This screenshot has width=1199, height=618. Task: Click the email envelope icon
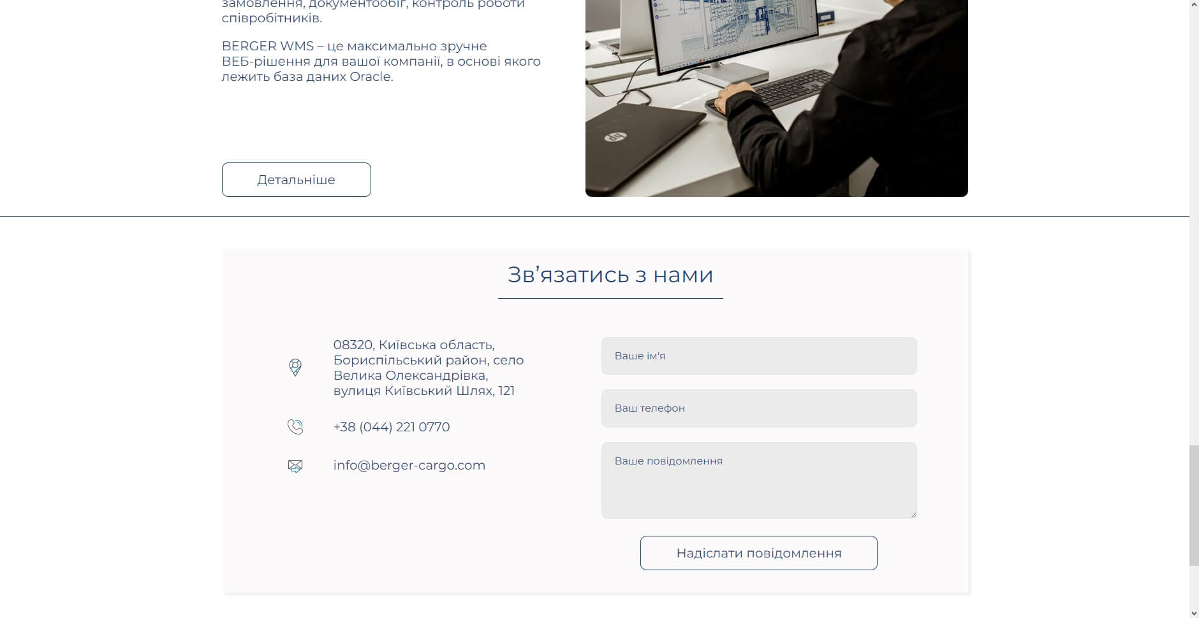click(x=295, y=466)
